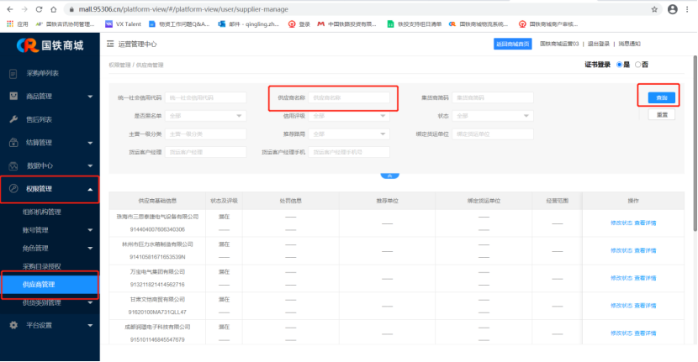
Task: Click the 集货商简码 input field
Action: pyautogui.click(x=493, y=97)
